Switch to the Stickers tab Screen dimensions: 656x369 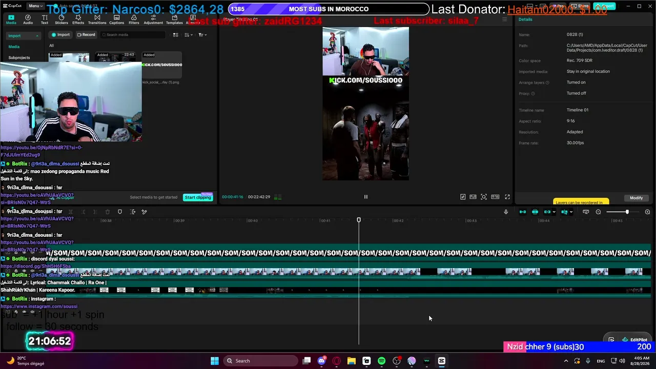tap(61, 19)
